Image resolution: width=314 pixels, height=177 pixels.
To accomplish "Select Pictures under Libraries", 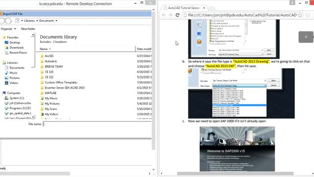I will [14, 78].
